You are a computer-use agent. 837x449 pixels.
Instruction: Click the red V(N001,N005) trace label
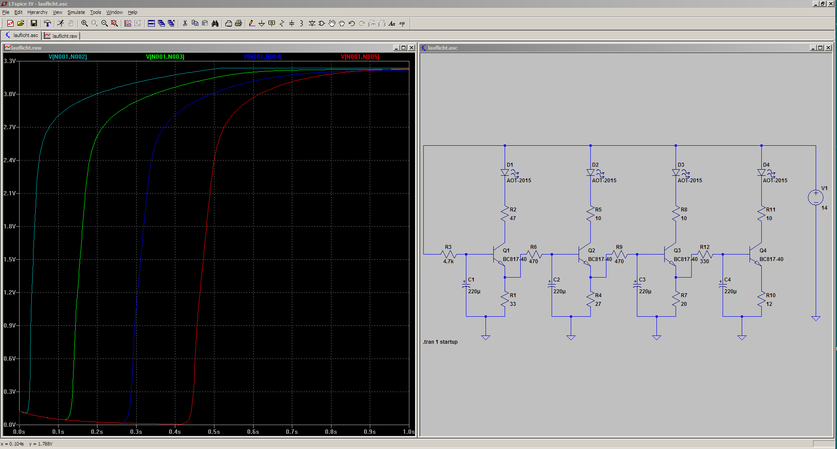360,57
